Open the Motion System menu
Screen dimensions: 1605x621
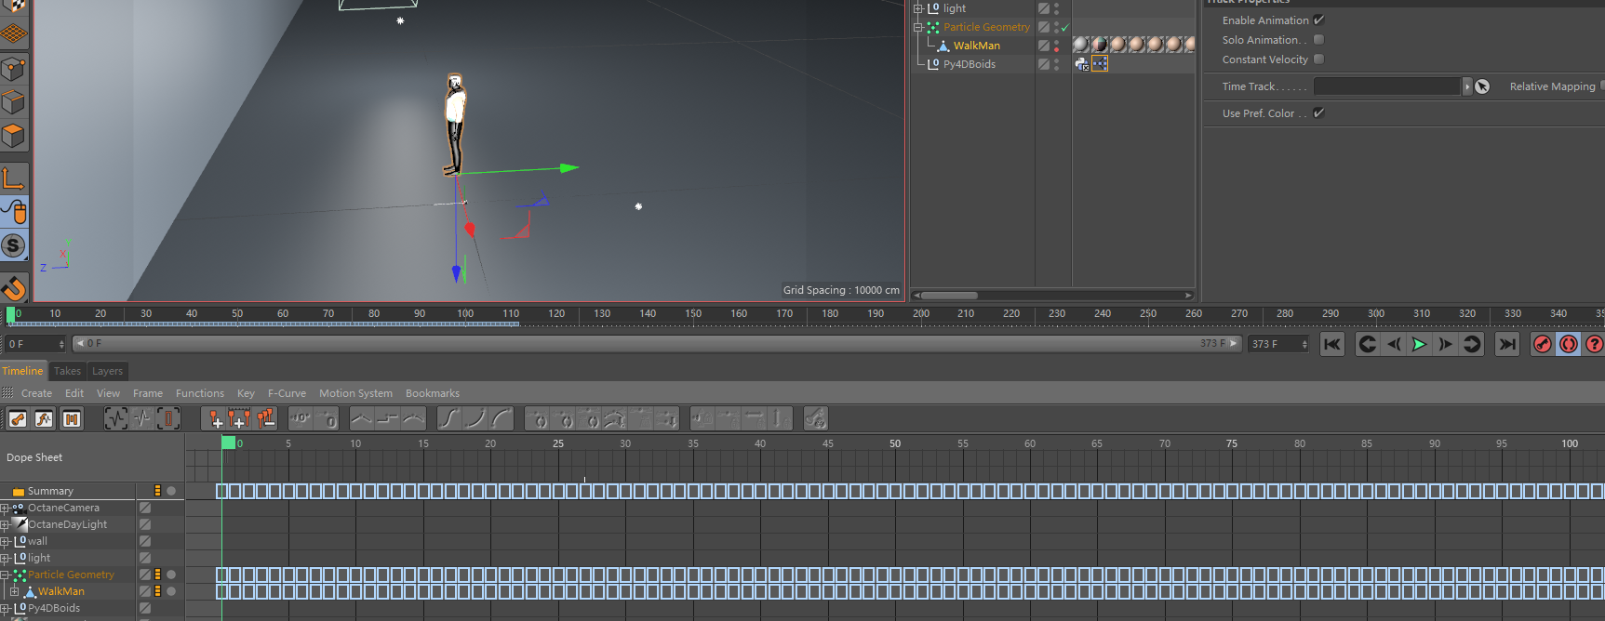pyautogui.click(x=355, y=393)
